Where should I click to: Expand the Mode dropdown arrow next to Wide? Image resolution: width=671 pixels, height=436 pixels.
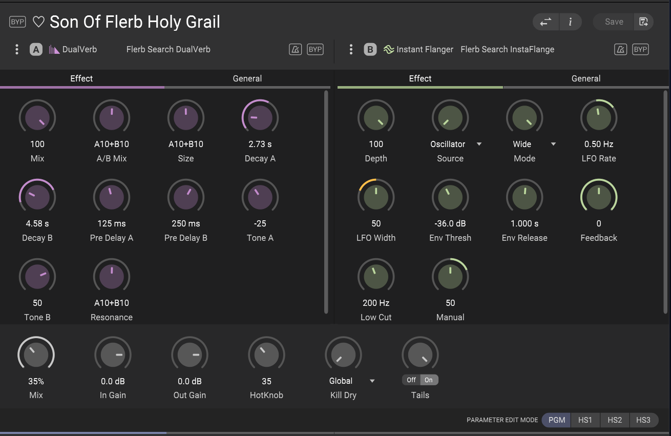coord(554,144)
